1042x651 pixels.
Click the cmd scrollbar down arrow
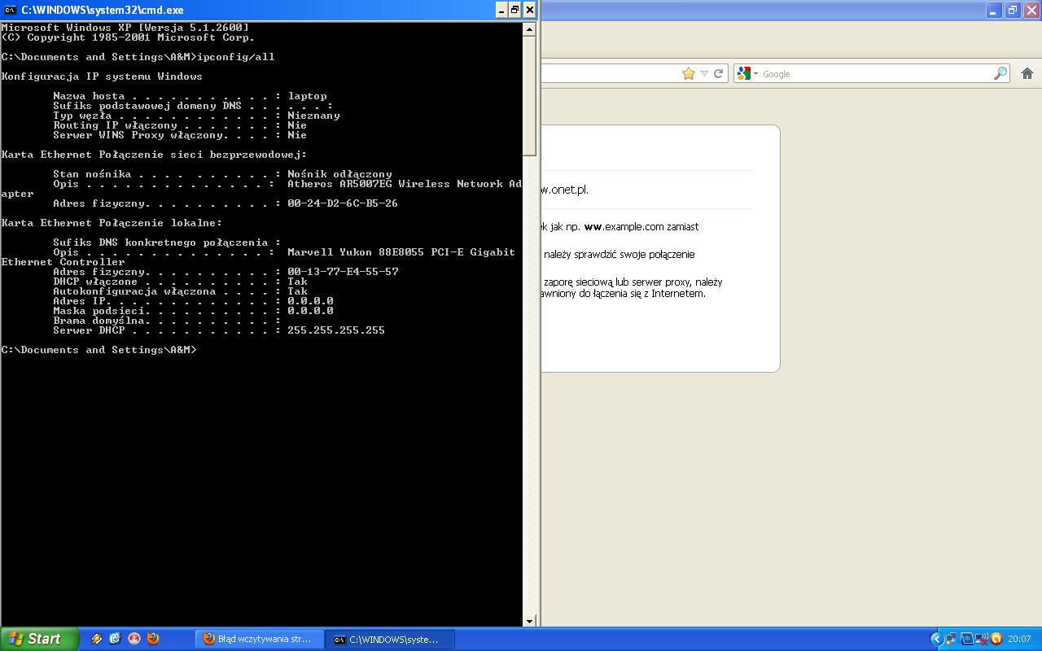[x=529, y=621]
